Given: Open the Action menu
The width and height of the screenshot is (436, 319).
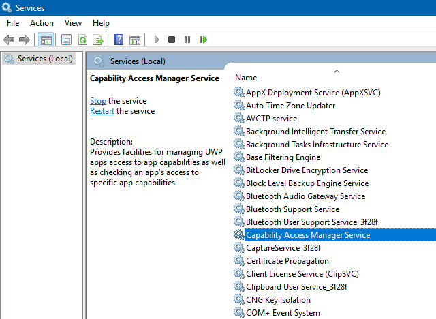Looking at the screenshot, I should pyautogui.click(x=42, y=23).
